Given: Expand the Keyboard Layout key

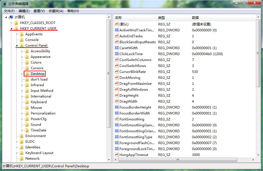Looking at the screenshot, I should tap(17, 153).
